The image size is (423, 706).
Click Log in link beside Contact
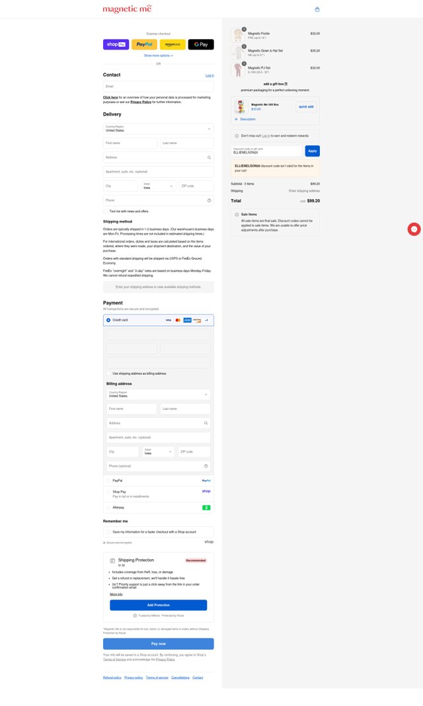click(x=210, y=75)
